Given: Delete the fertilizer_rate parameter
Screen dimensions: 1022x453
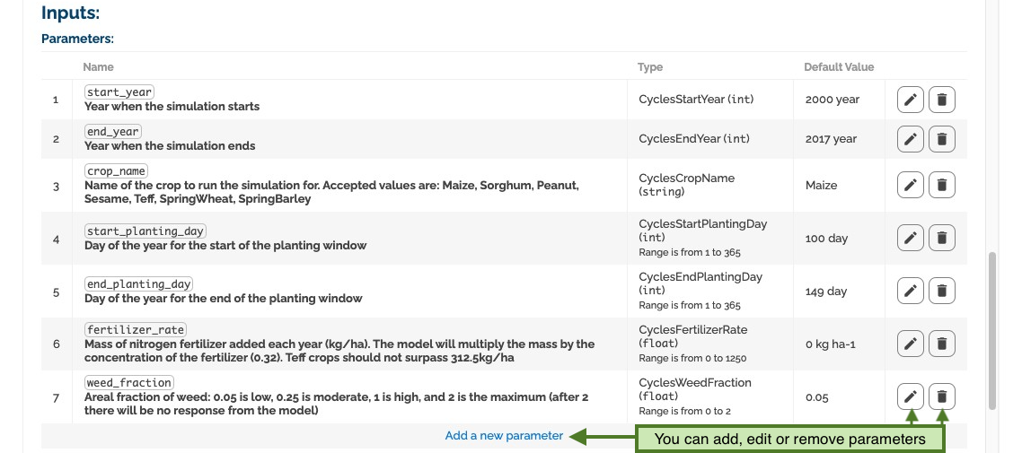Looking at the screenshot, I should pos(942,344).
